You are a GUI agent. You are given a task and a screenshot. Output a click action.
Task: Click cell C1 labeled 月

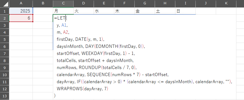click(63, 11)
